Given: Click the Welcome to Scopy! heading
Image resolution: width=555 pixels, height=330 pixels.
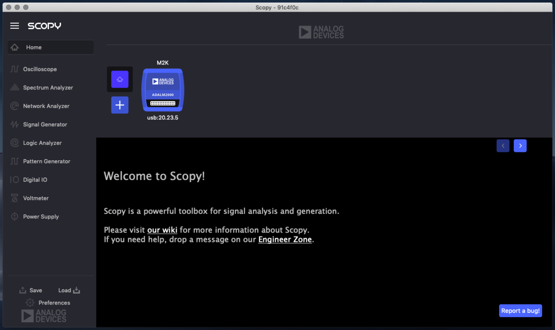Looking at the screenshot, I should tap(154, 176).
